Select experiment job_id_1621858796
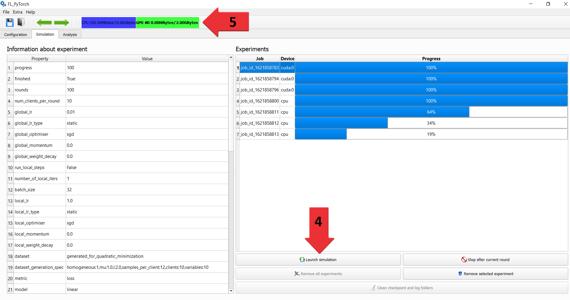The image size is (570, 300). [260, 90]
